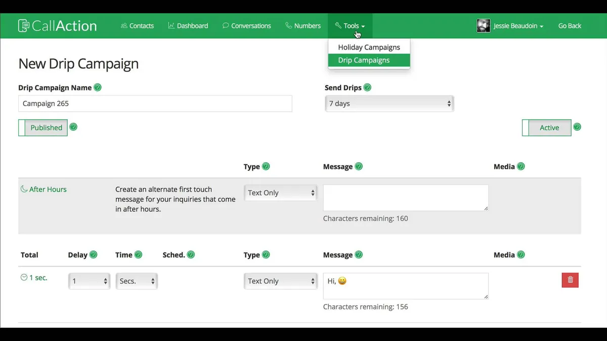Click help icon beside Sched. column header
The width and height of the screenshot is (607, 341).
191,255
